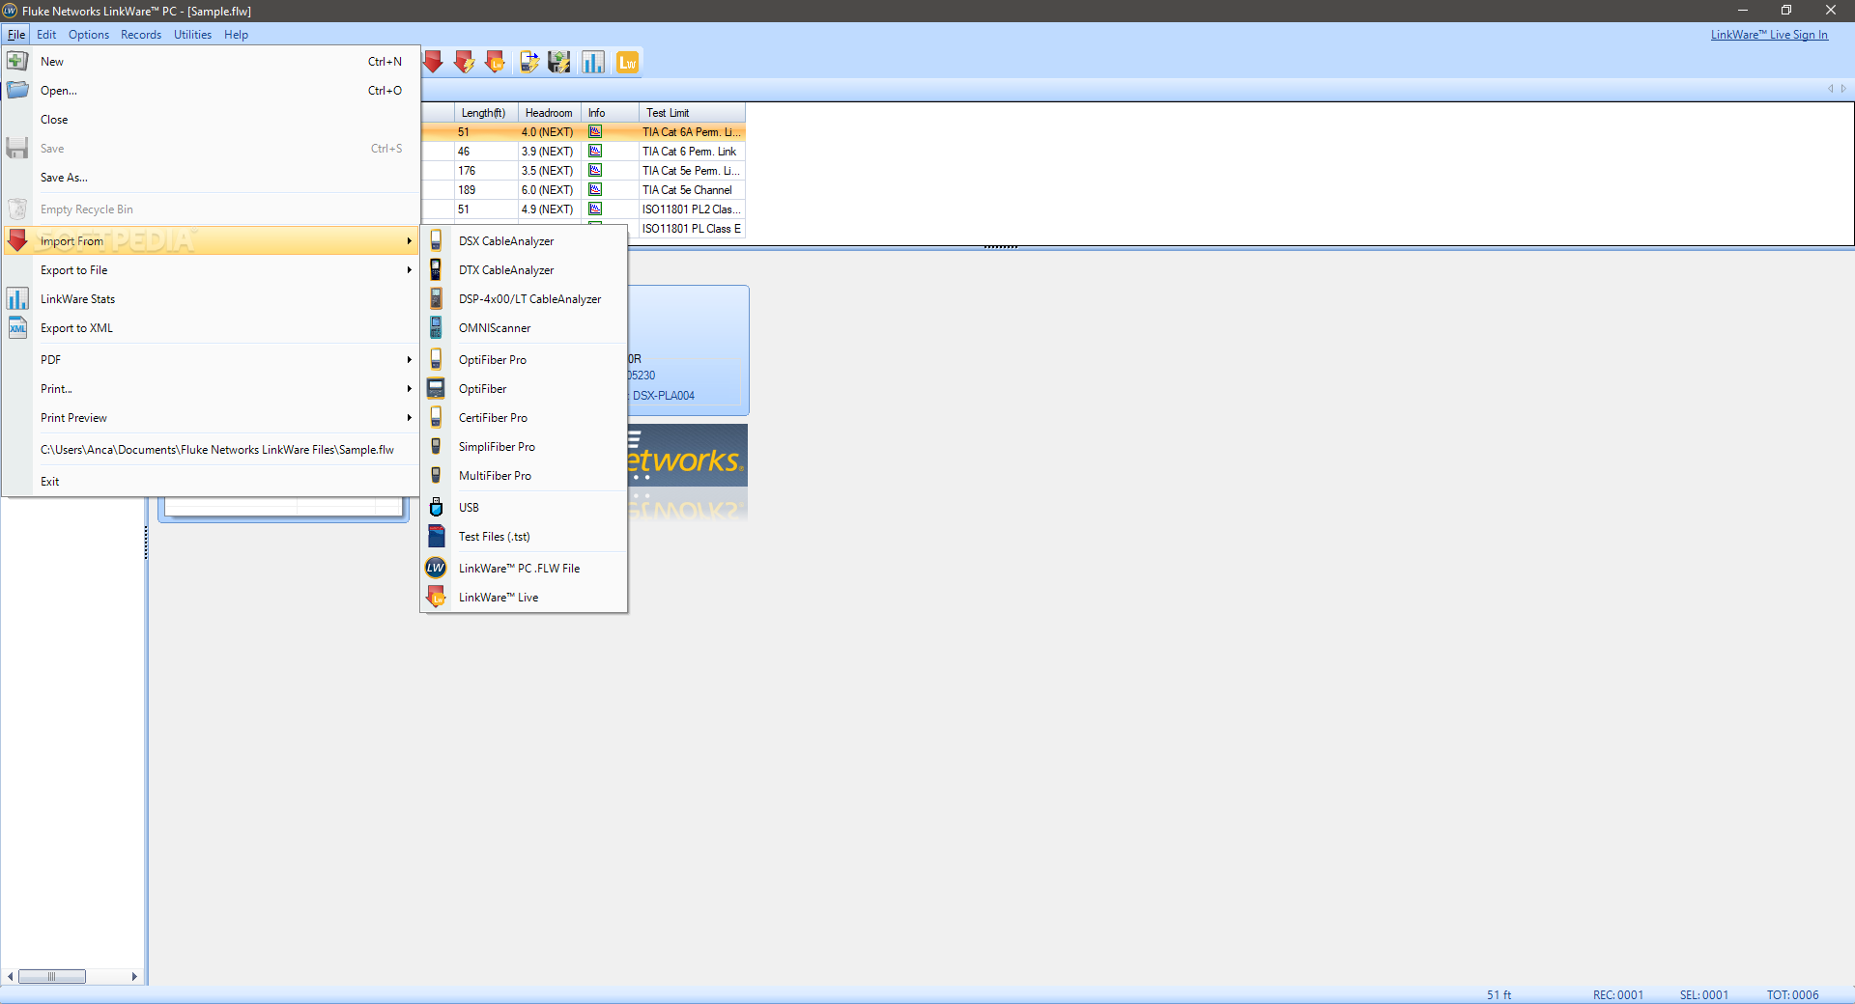
Task: Import from USB
Action: tap(525, 508)
